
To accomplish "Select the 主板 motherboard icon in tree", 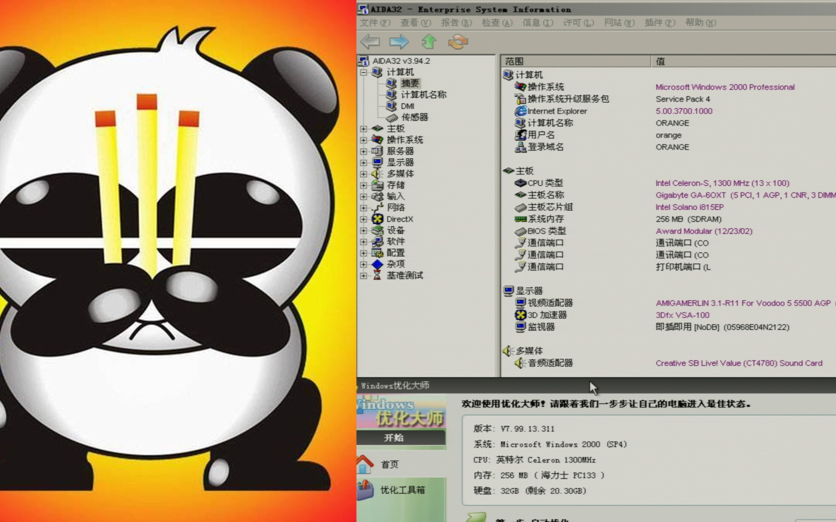I will 377,129.
